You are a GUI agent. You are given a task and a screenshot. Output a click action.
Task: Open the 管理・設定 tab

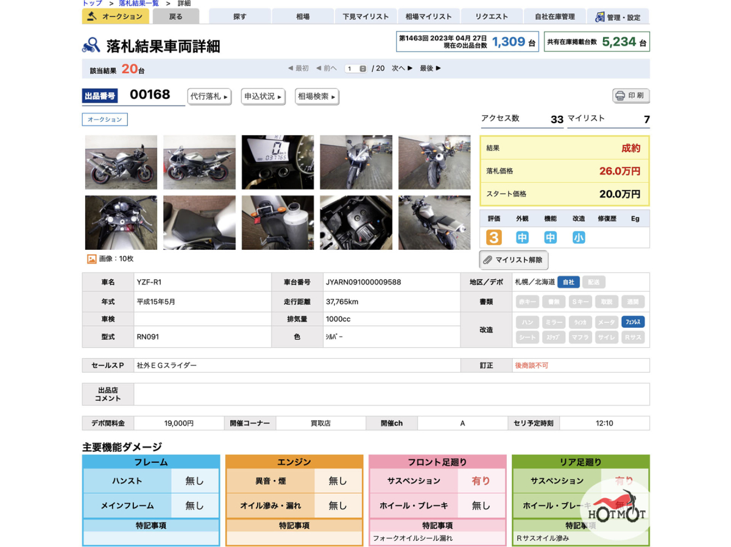pos(618,16)
